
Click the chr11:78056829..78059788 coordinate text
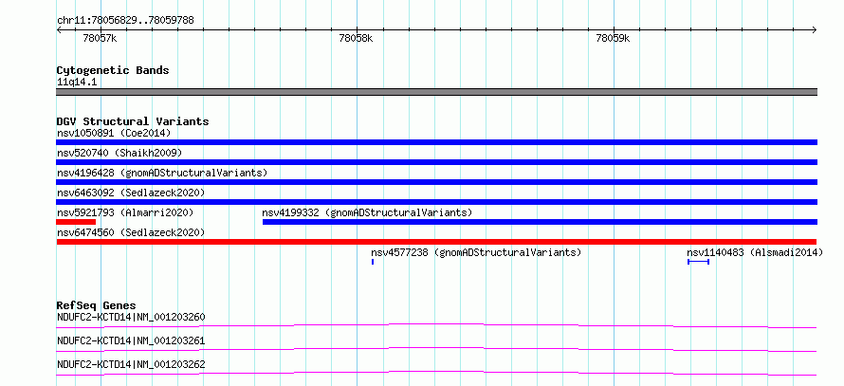click(125, 21)
